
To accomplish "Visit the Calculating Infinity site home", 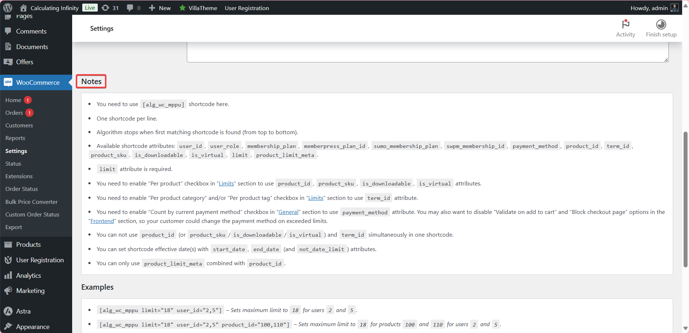I will 49,8.
